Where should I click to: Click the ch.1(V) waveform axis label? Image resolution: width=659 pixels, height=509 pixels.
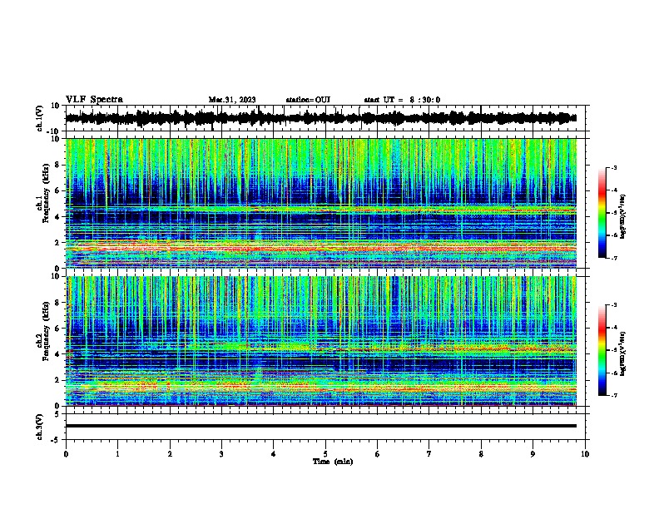tap(40, 118)
